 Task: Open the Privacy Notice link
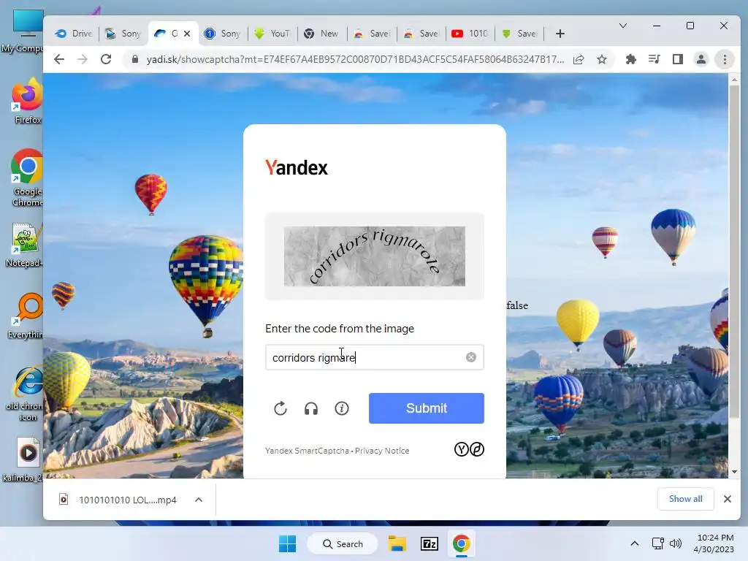pyautogui.click(x=382, y=451)
